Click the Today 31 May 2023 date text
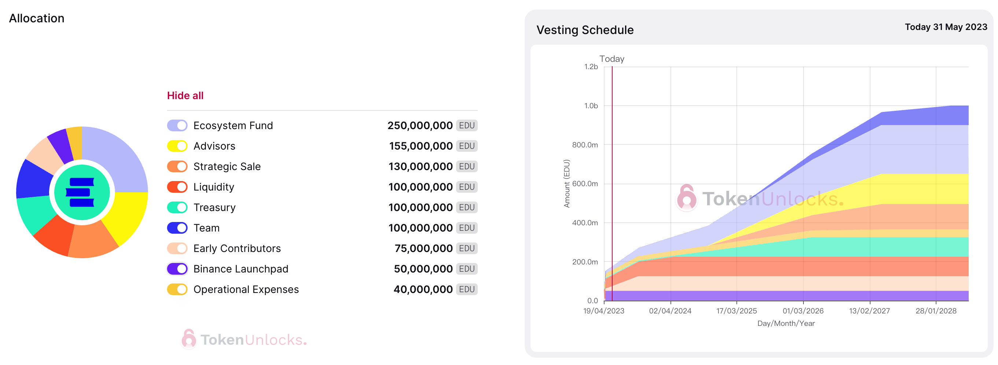Viewport: 998px width, 365px height. click(x=946, y=27)
